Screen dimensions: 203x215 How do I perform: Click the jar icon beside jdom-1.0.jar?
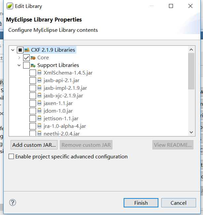pos(39,111)
